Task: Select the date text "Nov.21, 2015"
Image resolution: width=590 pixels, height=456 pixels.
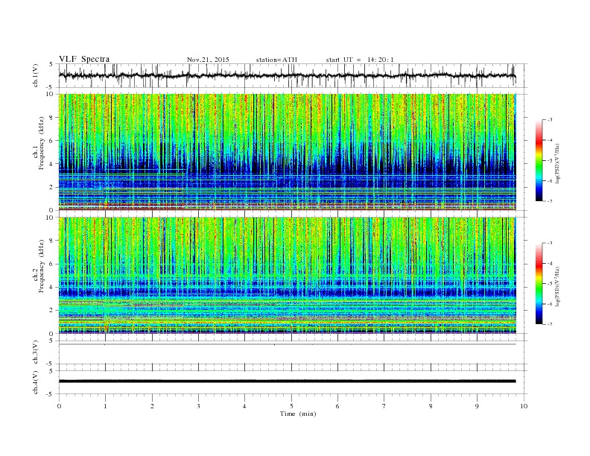Action: (x=208, y=60)
